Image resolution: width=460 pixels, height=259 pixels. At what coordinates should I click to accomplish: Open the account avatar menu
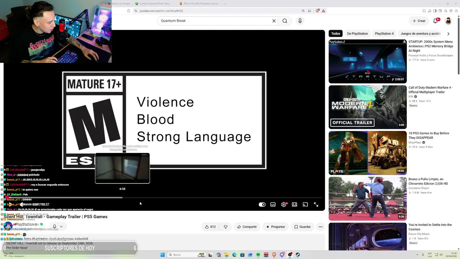pos(448,21)
